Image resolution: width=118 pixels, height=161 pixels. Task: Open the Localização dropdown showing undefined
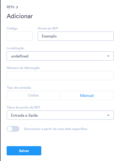[60, 56]
